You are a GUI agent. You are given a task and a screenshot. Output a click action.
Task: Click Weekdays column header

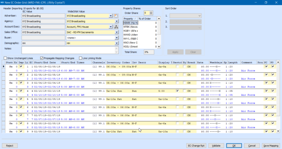pyautogui.click(x=216, y=62)
